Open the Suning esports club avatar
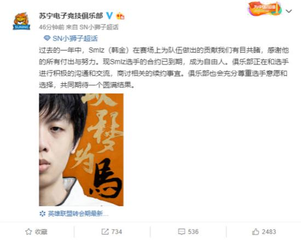 21,21
